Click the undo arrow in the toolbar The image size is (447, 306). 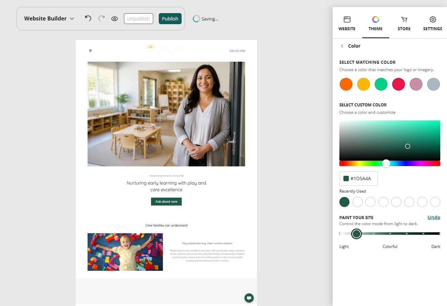(88, 18)
